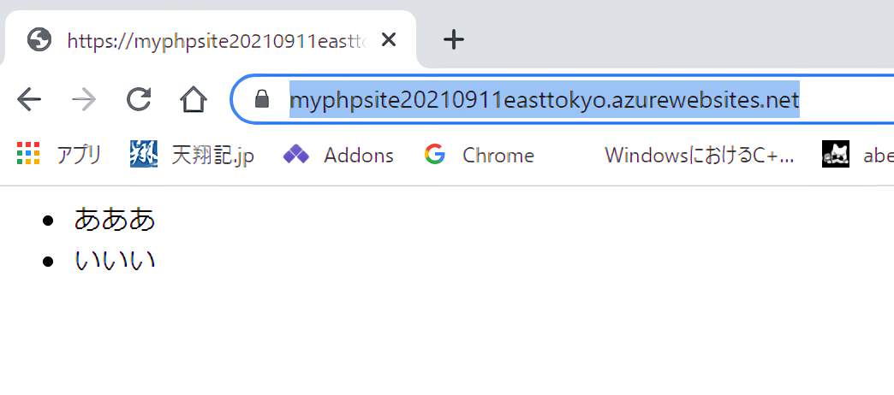
Task: Click the highlighted URL in the address bar
Action: coord(544,100)
